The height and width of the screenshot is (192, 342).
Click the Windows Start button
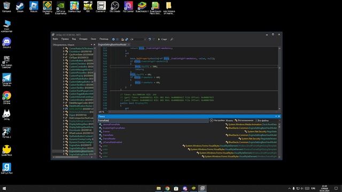tap(4, 188)
